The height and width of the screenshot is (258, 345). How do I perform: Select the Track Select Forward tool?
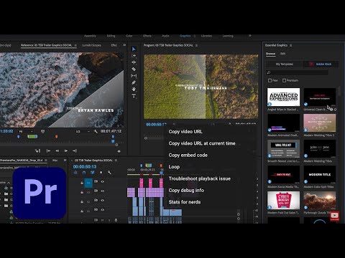pos(134,56)
